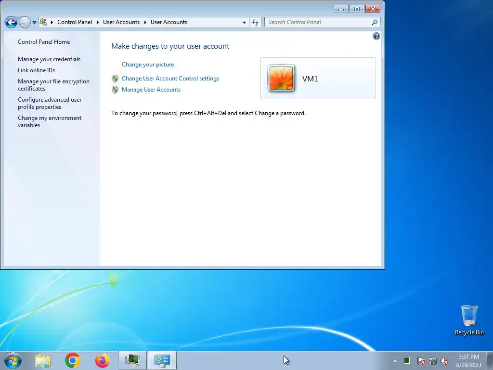This screenshot has width=493, height=370.
Task: Maximize the User Accounts window
Action: tap(357, 9)
